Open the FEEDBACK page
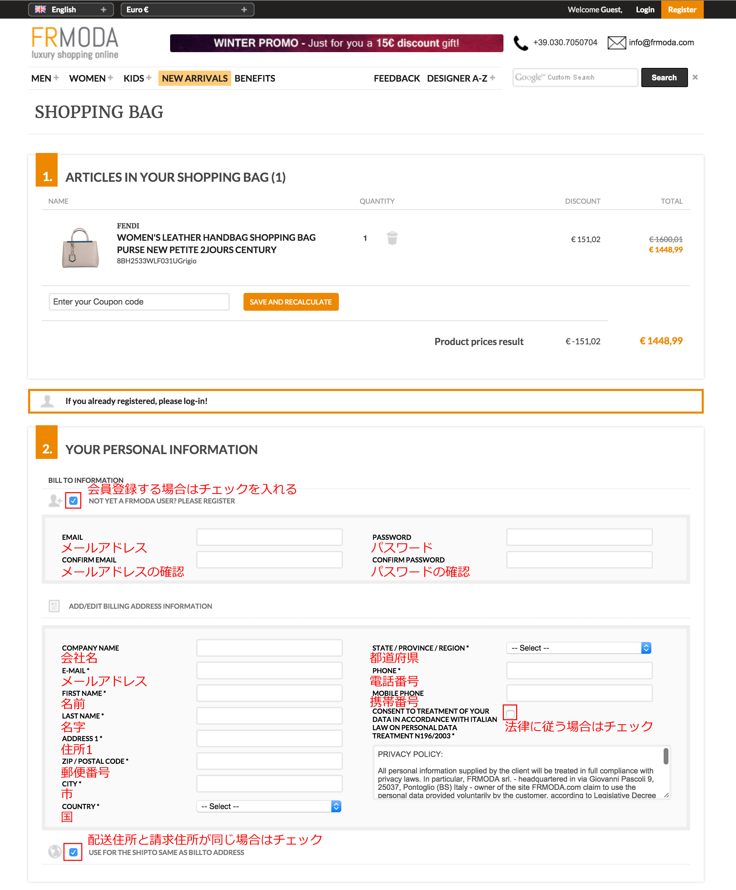Screen dimensions: 736x890 396,79
